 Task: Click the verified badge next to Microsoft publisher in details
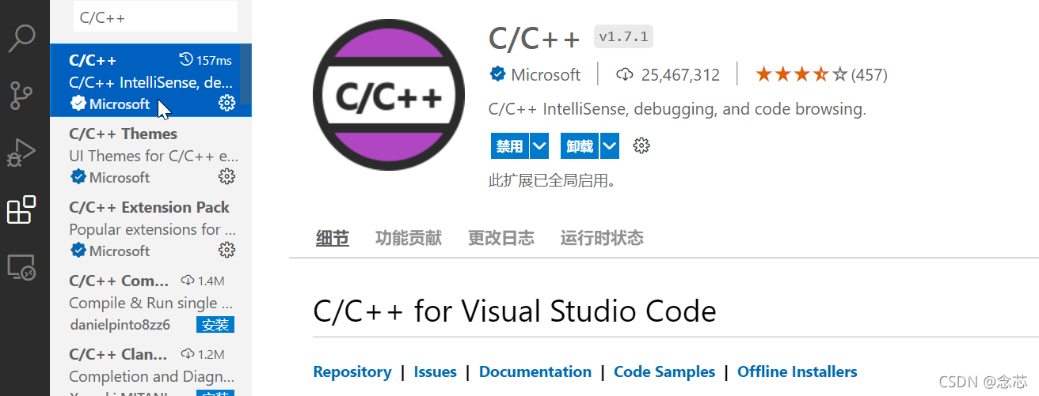click(x=497, y=74)
